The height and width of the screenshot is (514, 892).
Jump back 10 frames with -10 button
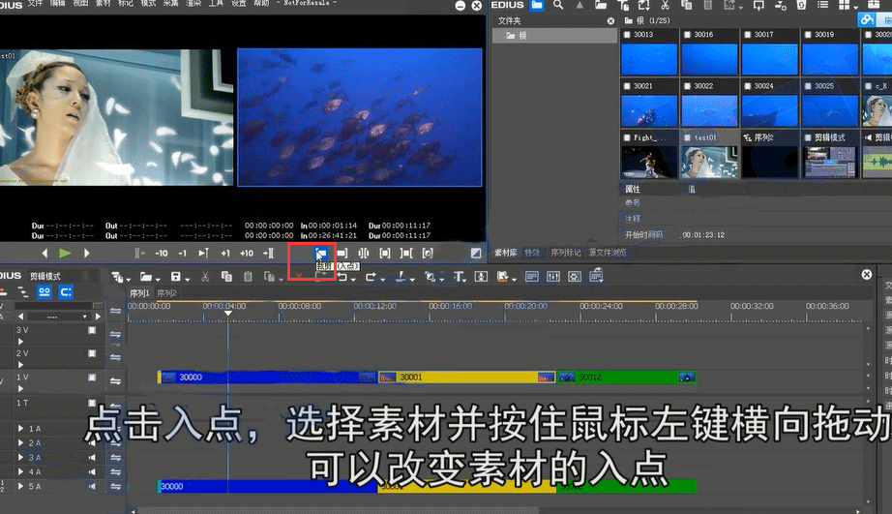[x=162, y=254]
